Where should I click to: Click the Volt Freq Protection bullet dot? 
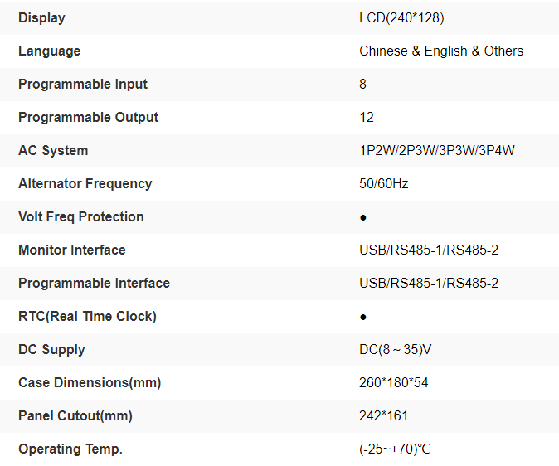coord(363,217)
